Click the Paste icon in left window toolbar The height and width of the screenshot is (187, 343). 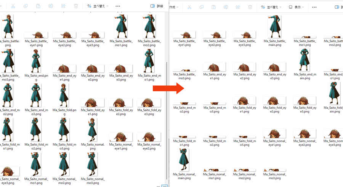38,6
